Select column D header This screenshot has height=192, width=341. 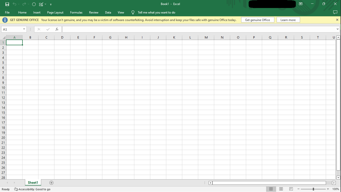click(x=62, y=37)
